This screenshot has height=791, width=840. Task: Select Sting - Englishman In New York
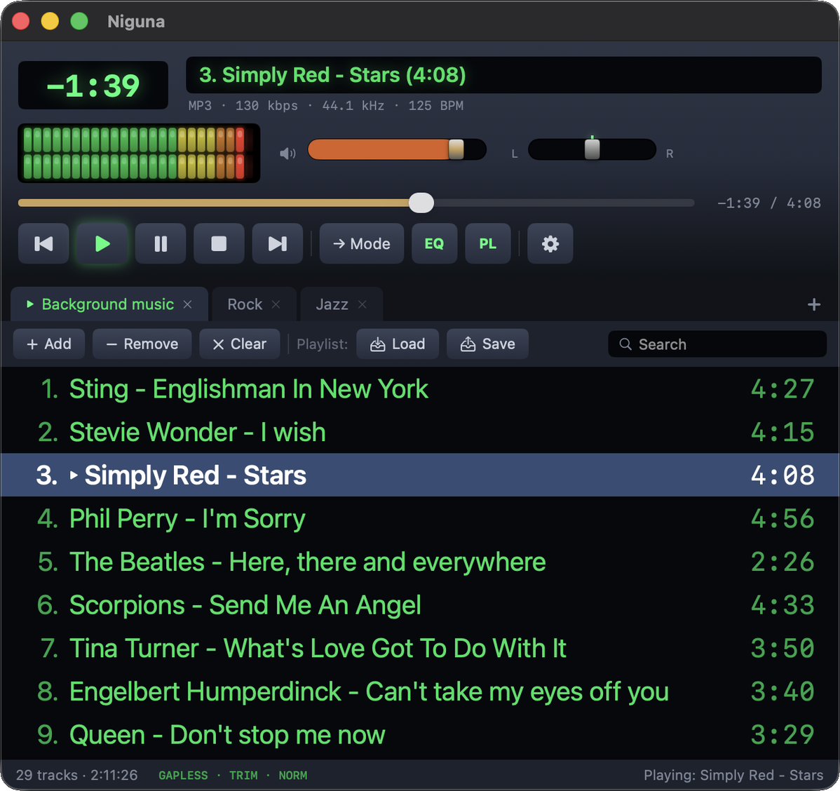pos(420,389)
